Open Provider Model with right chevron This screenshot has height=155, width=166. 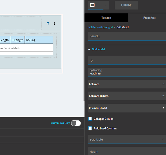coord(164,108)
